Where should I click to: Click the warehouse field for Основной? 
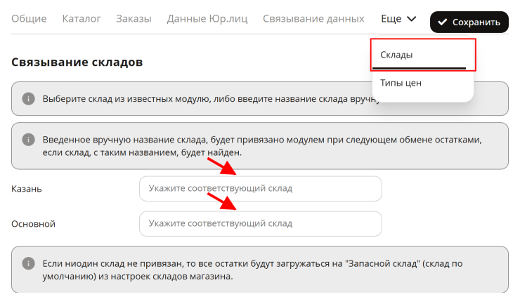coord(260,224)
